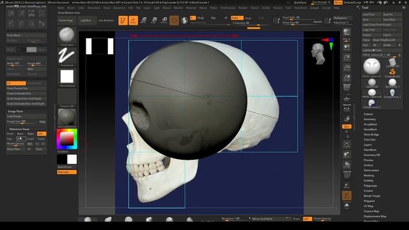
Task: Open the Light menu
Action: [x=157, y=8]
